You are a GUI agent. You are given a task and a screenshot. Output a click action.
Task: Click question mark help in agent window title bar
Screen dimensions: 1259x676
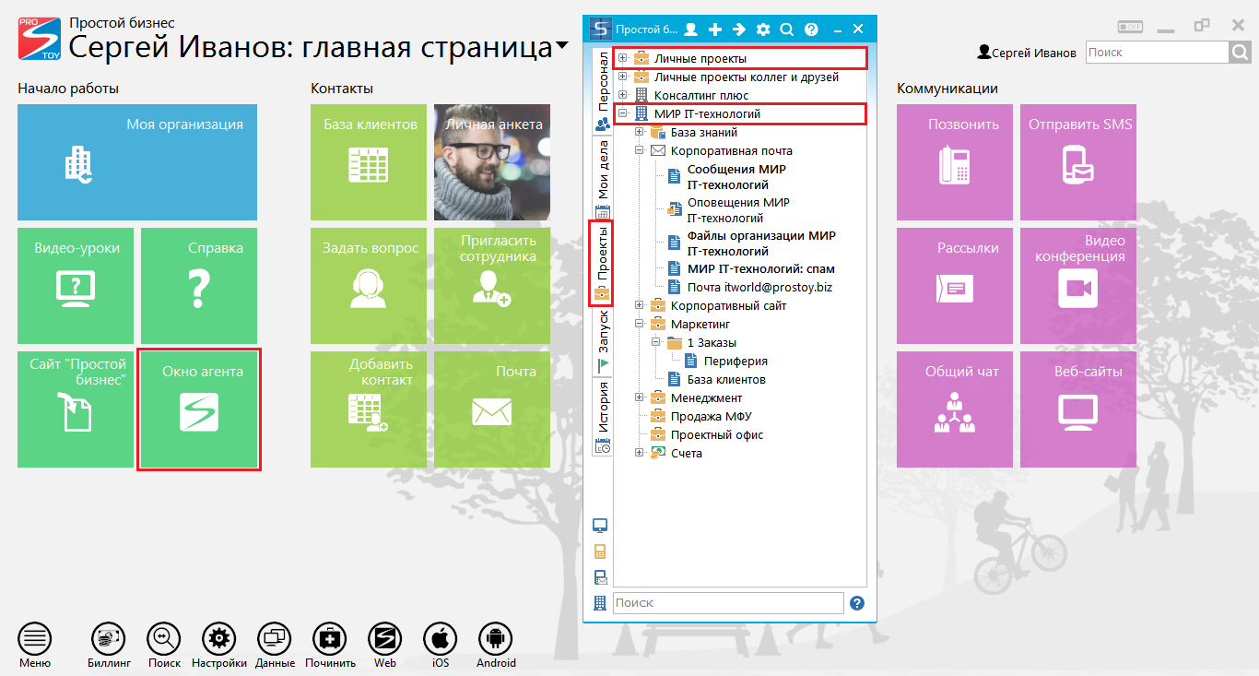[x=811, y=29]
